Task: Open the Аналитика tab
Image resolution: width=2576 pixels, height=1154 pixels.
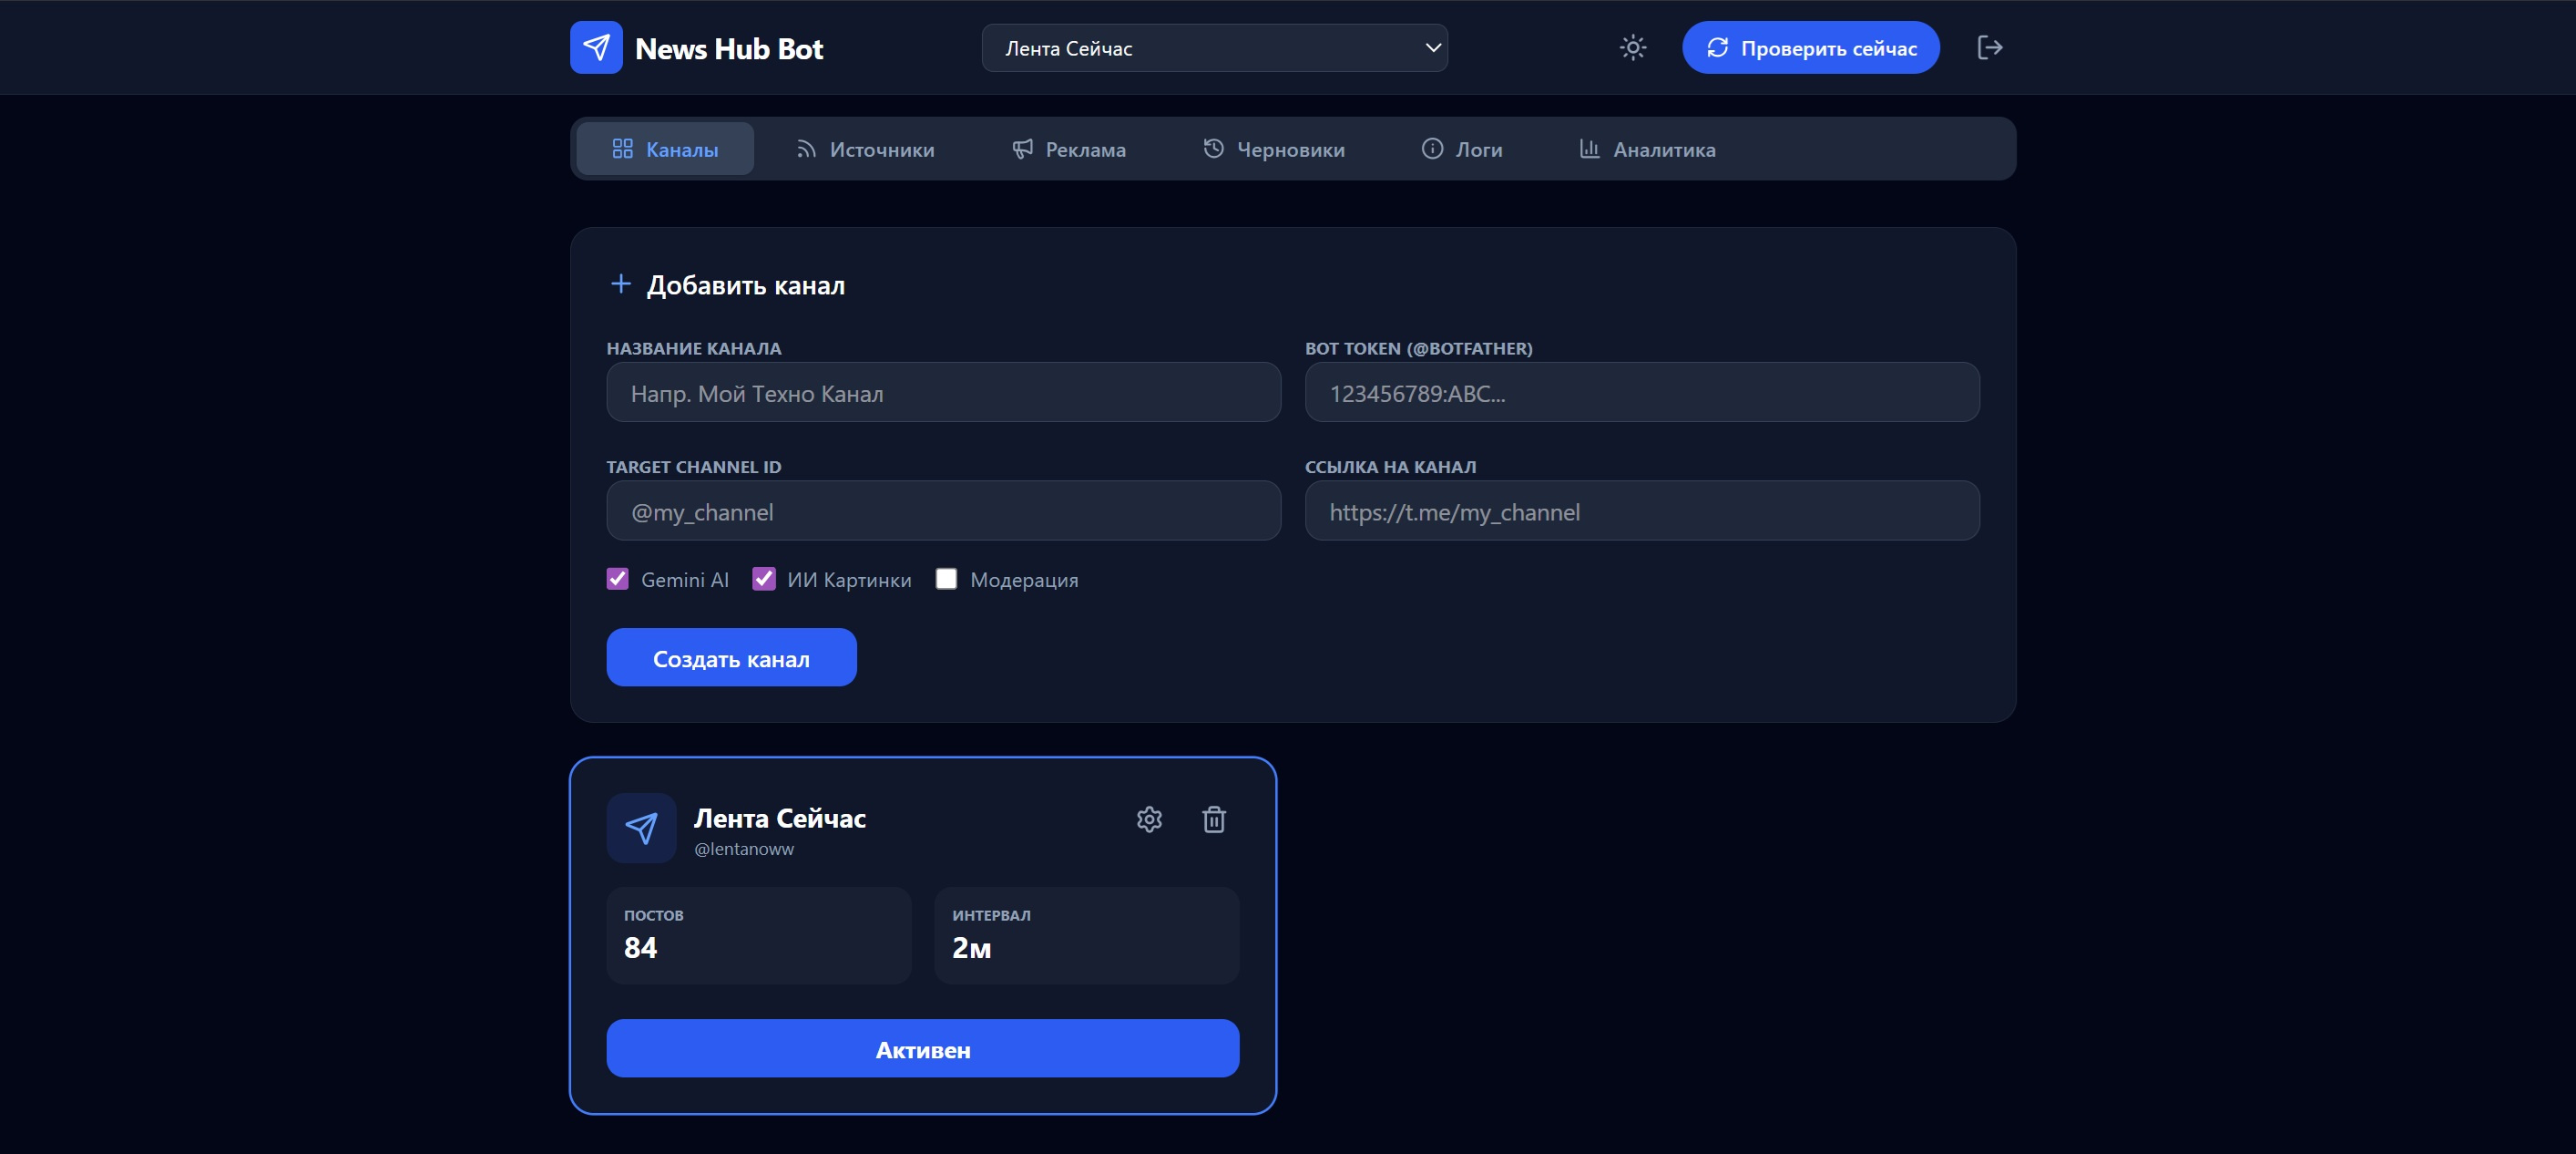Action: 1647,149
